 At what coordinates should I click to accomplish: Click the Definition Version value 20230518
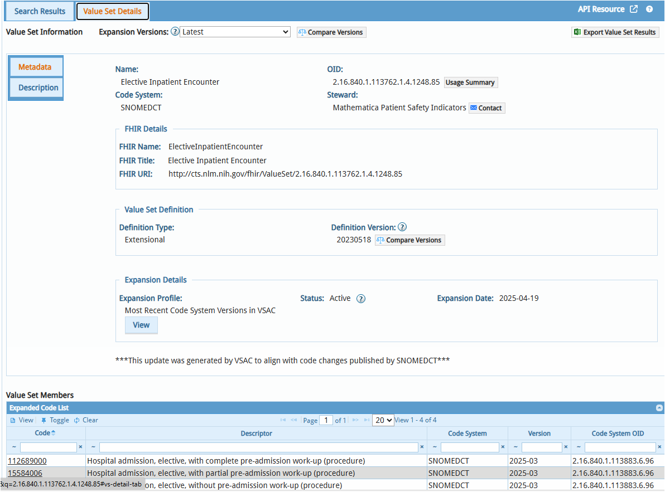click(354, 240)
